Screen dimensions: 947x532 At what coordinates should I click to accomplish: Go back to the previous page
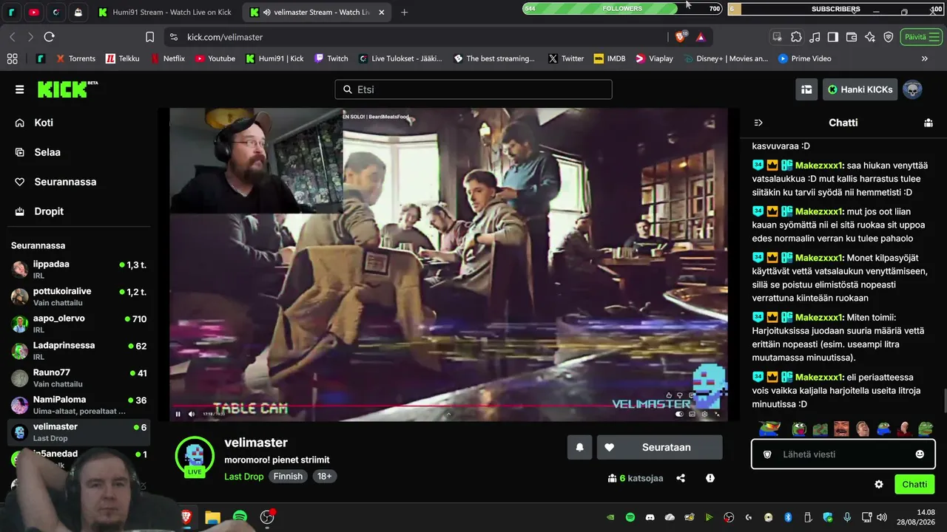pos(13,37)
